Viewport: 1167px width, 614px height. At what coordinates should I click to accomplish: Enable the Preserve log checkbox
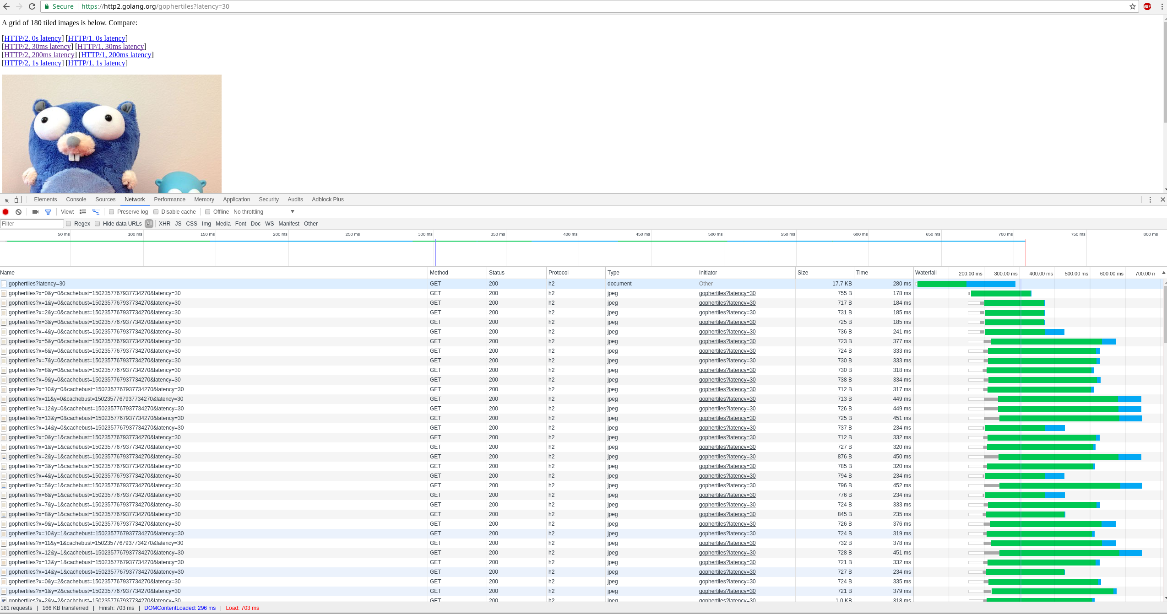coord(112,212)
